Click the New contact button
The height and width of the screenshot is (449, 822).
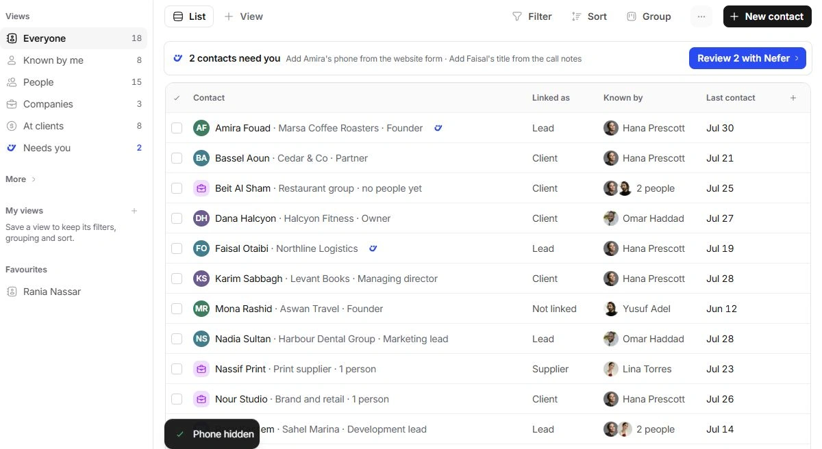767,16
